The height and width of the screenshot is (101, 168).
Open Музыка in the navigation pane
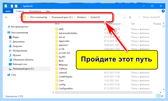coord(17,55)
